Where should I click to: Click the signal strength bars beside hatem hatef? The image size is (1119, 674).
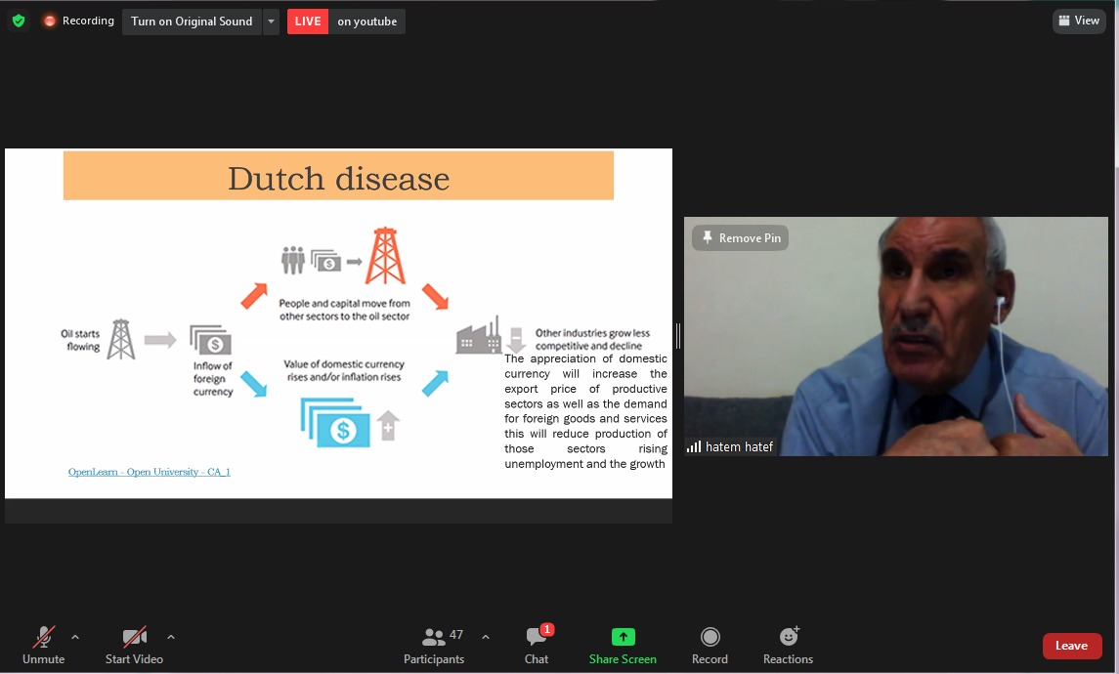694,447
